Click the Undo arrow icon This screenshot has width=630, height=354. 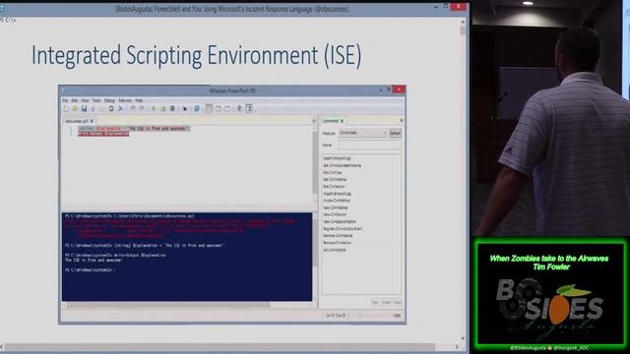pos(133,108)
